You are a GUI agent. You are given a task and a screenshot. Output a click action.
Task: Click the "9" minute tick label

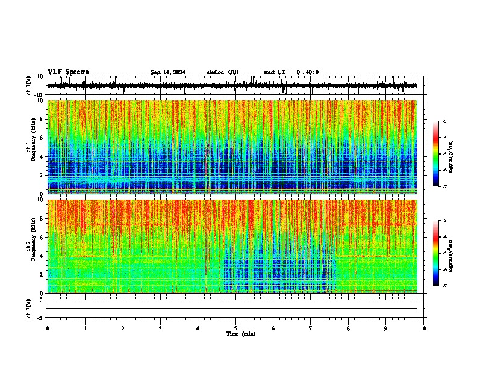click(x=385, y=328)
